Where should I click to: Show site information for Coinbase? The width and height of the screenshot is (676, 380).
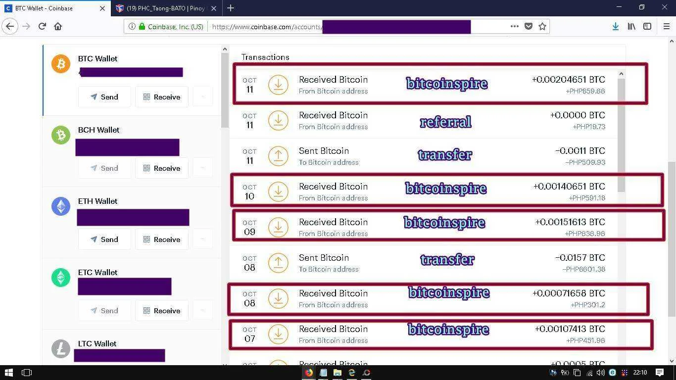tap(132, 27)
